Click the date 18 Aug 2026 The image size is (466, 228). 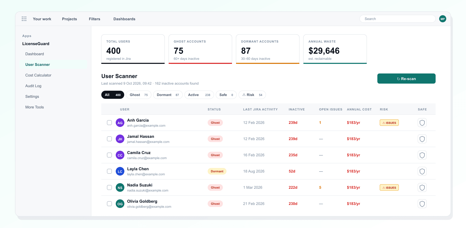(254, 171)
